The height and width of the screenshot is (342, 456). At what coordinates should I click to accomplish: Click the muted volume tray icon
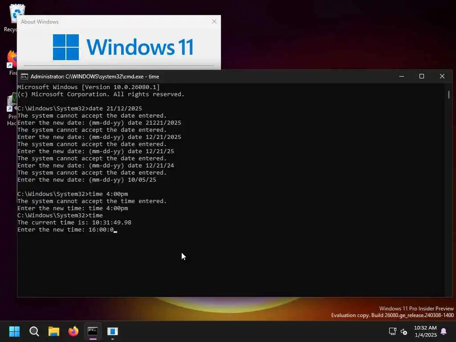(x=403, y=331)
